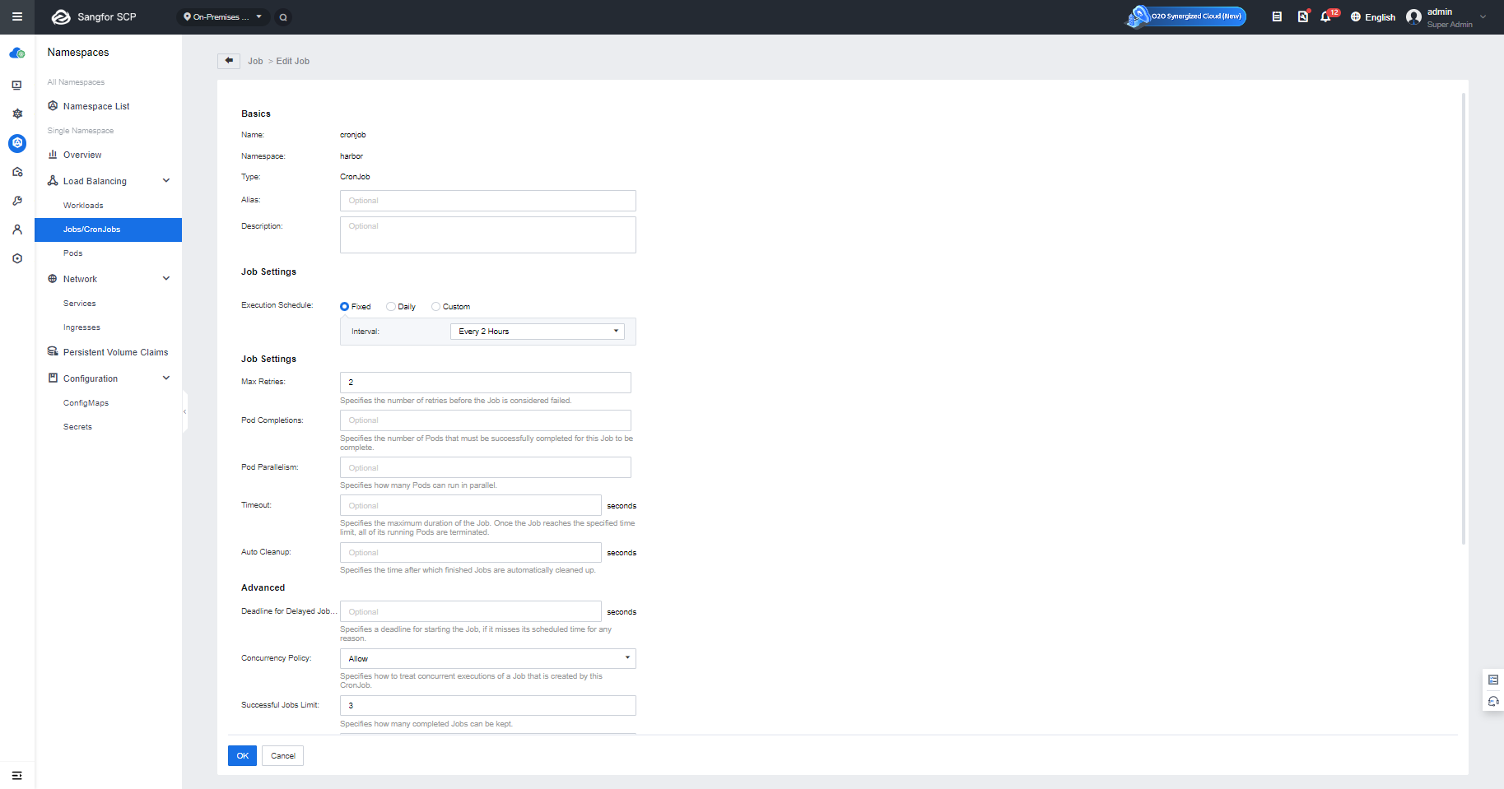The width and height of the screenshot is (1504, 789).
Task: Click the Job breadcrumb link
Action: (x=255, y=62)
